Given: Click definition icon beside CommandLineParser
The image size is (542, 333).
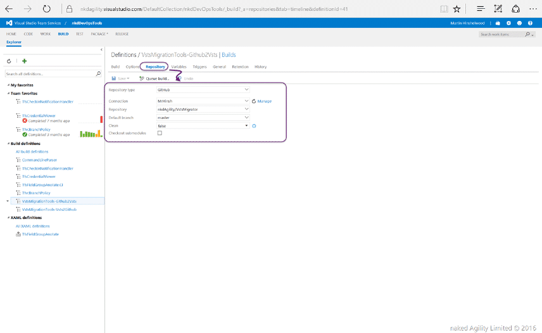Looking at the screenshot, I should 18,160.
